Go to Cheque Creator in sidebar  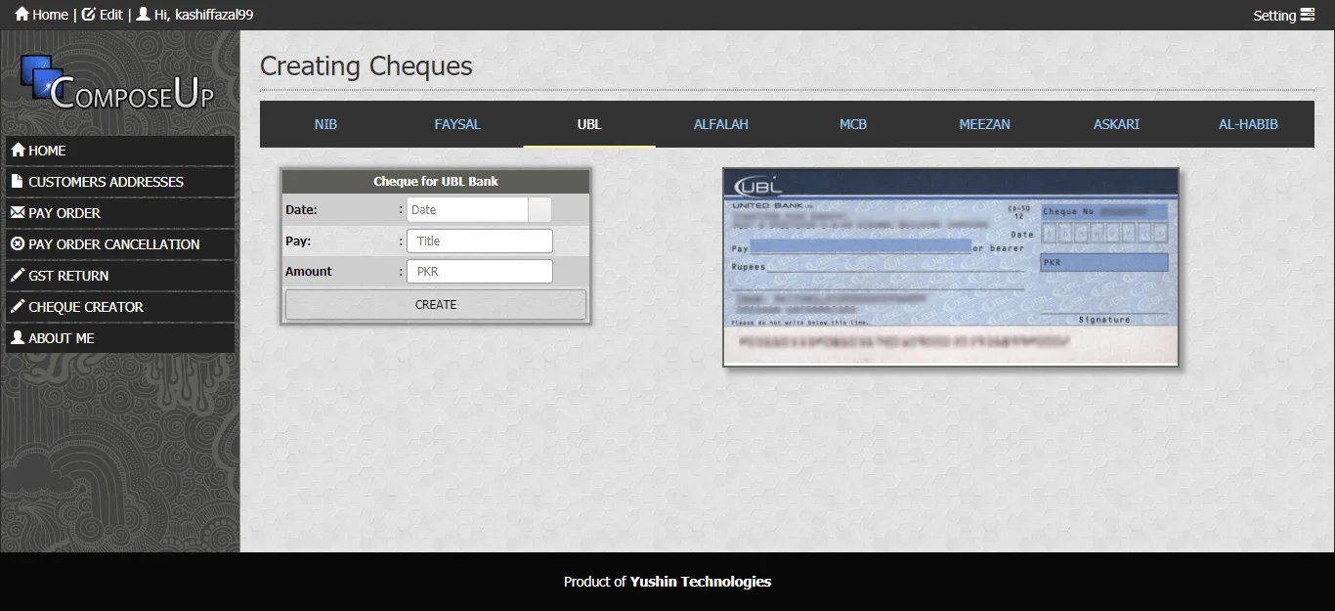[x=86, y=307]
